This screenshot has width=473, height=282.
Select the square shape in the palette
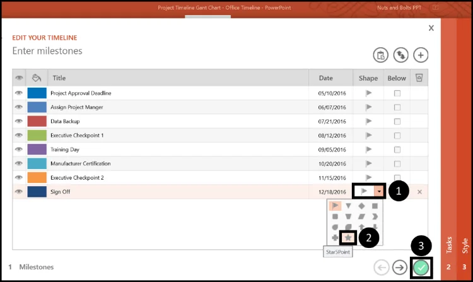click(375, 206)
